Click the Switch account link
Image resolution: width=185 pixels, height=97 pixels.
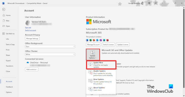[x=30, y=30]
